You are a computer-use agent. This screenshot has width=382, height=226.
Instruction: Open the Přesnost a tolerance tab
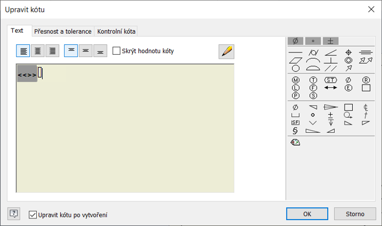pos(63,31)
